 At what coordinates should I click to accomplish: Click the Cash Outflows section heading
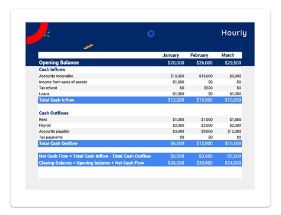[53, 113]
